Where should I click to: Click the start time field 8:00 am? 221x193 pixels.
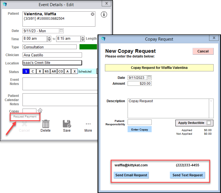[35, 39]
